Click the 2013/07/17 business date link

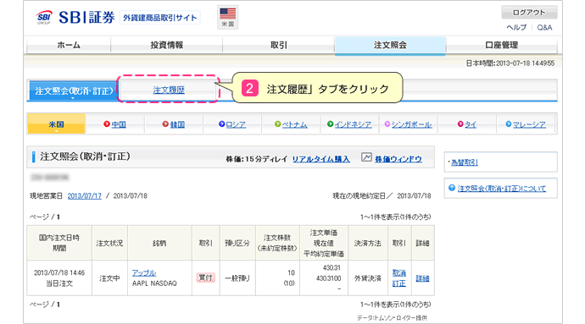[84, 196]
